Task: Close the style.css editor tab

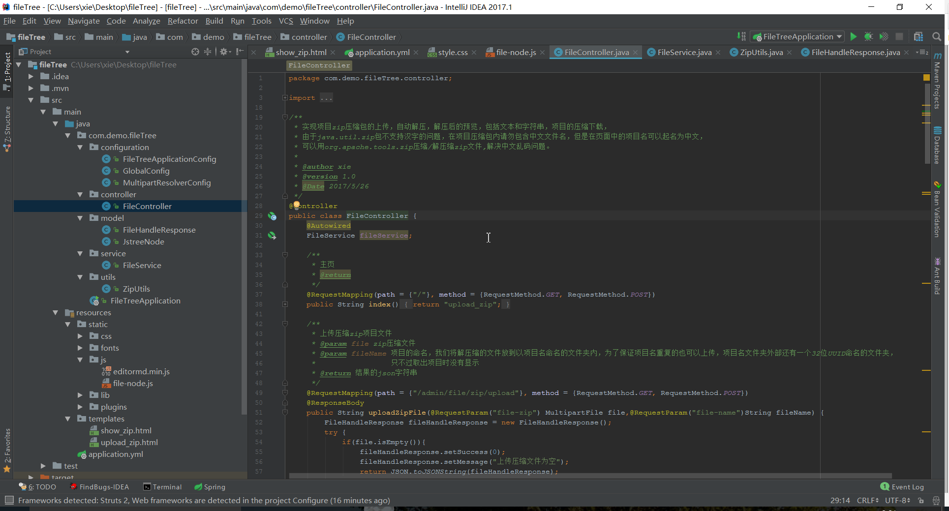Action: pos(474,53)
